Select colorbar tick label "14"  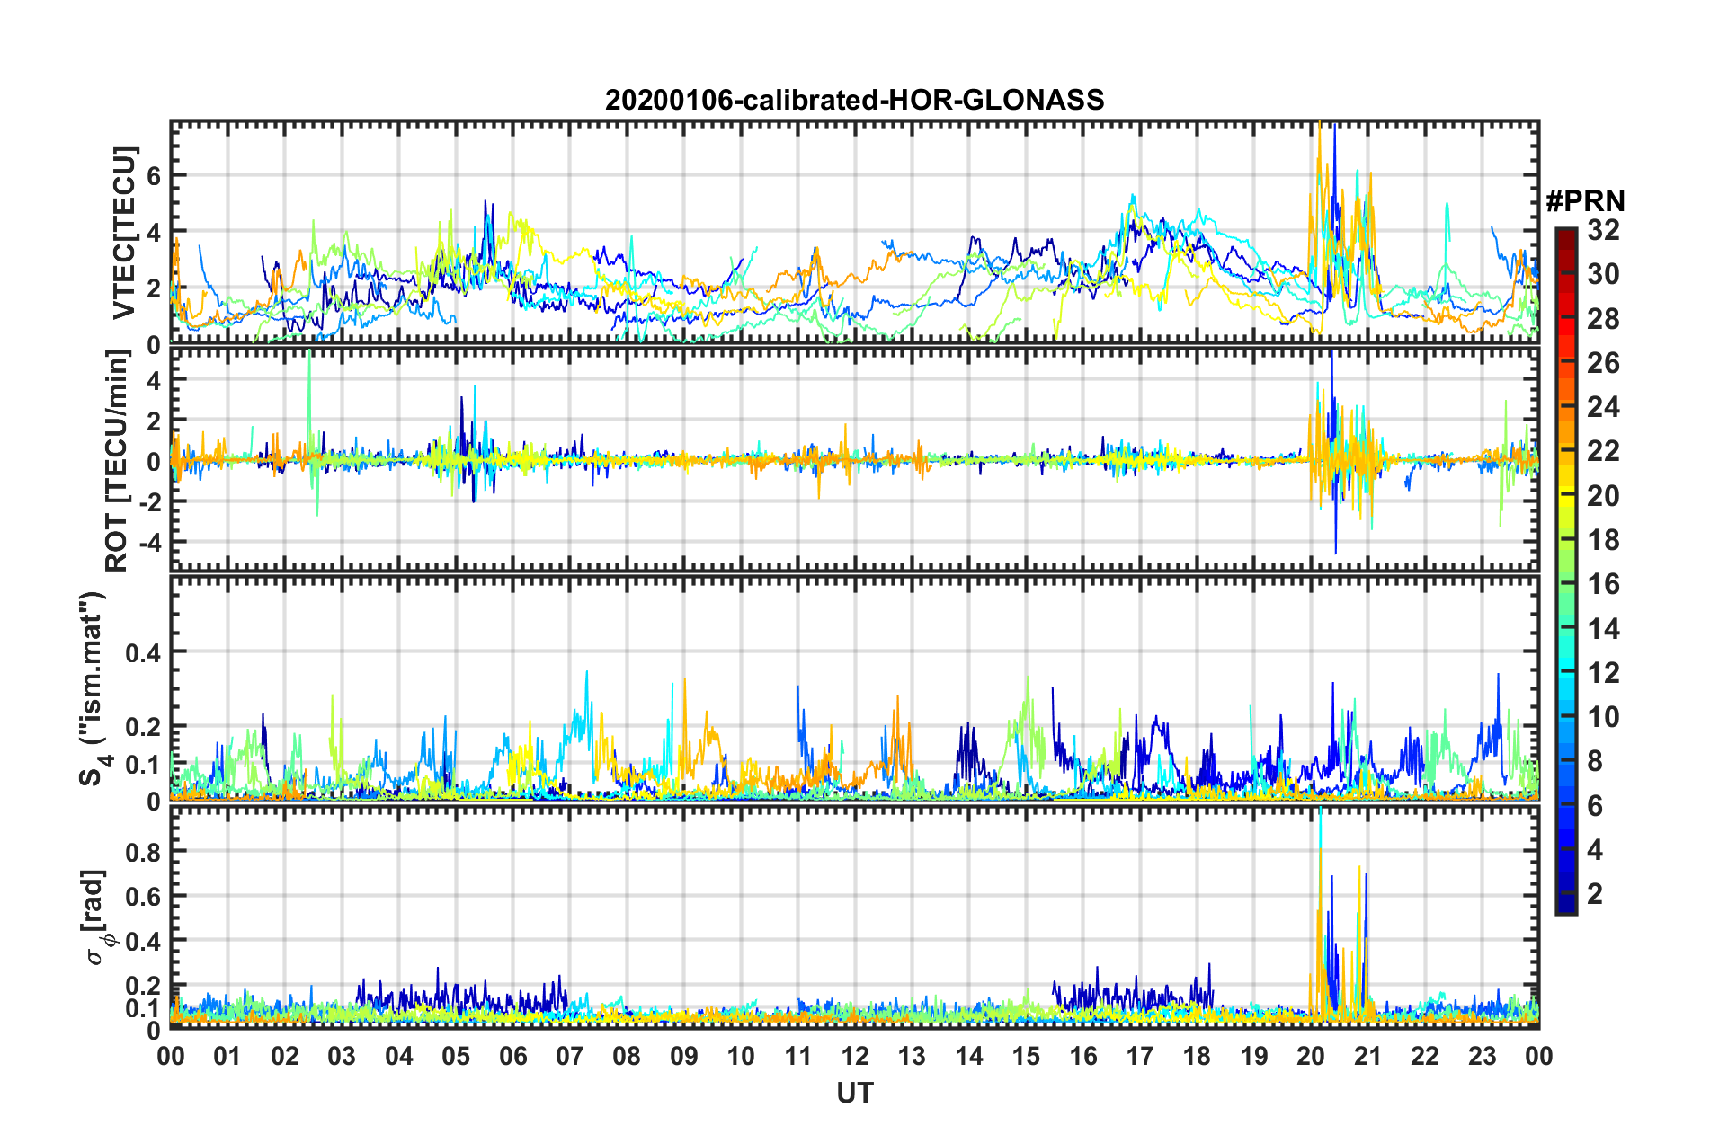click(1604, 629)
